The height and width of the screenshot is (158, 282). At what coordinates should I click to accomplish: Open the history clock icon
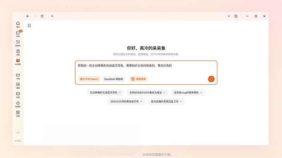click(236, 16)
